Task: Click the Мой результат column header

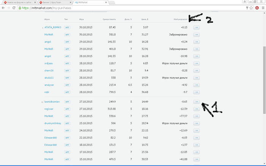Action: [x=180, y=19]
